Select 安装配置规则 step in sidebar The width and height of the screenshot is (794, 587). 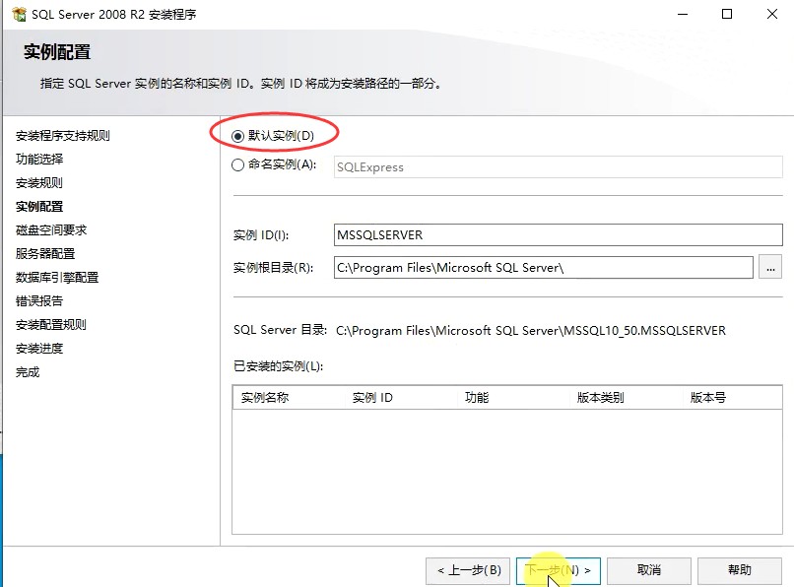point(51,325)
